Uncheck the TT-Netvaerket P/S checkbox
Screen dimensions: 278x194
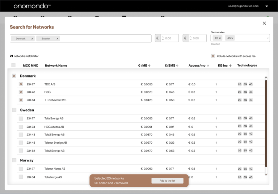point(21,100)
